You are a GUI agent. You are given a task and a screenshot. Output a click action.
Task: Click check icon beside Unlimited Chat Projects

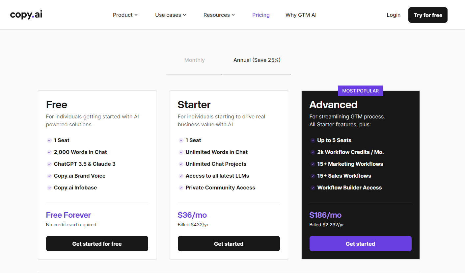pyautogui.click(x=181, y=164)
